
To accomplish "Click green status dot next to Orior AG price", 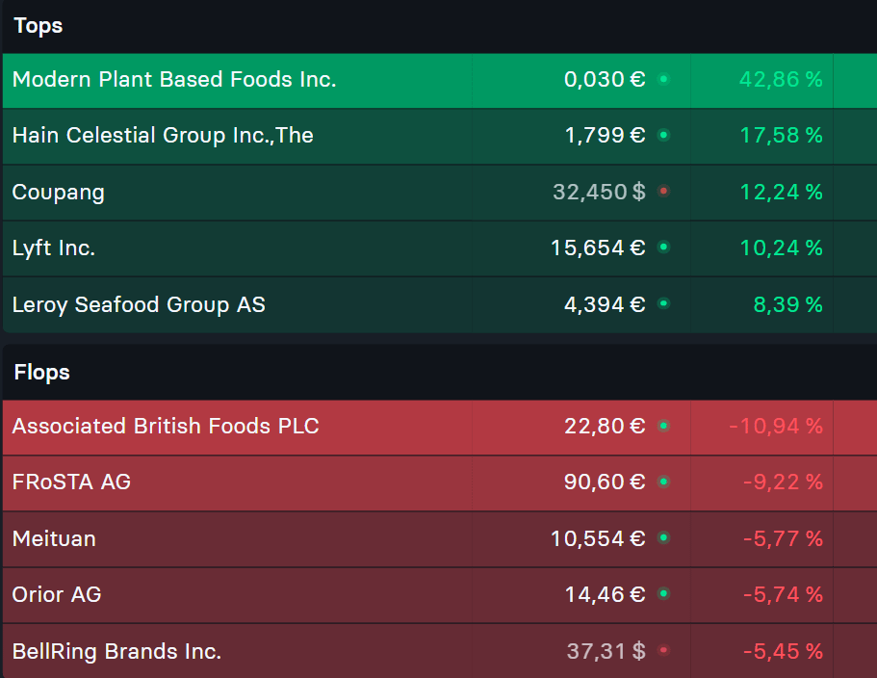I will click(x=663, y=593).
